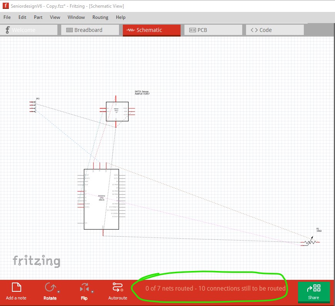
Task: Click the Fritzing app icon in title bar
Action: click(x=5, y=6)
